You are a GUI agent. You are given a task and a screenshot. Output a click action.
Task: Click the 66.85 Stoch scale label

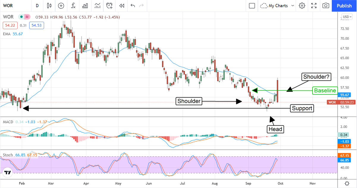point(344,160)
